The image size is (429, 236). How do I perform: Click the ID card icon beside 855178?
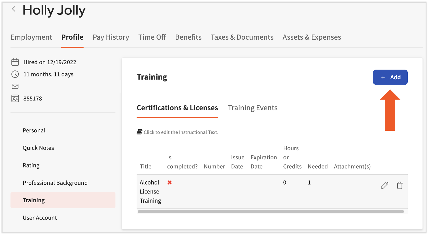[x=15, y=98]
